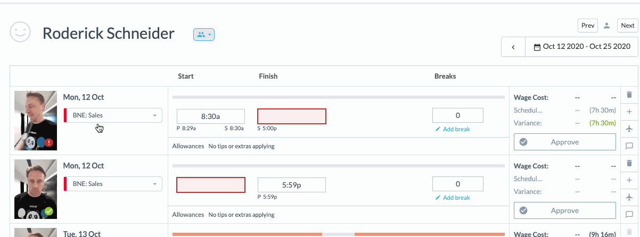Approve the first Mon 12 Oct timesheet

click(x=564, y=142)
